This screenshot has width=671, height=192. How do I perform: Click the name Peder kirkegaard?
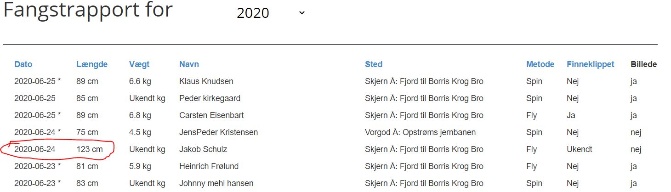[x=210, y=98]
